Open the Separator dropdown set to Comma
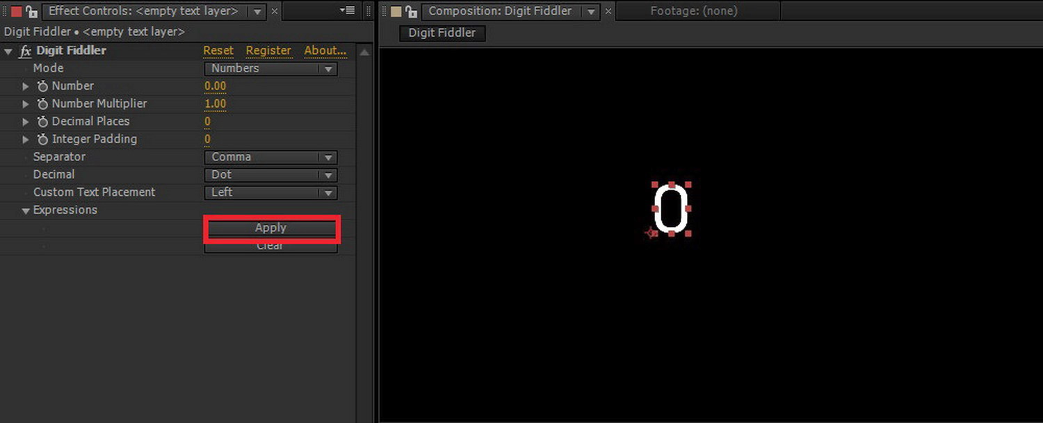Image resolution: width=1043 pixels, height=423 pixels. coord(270,157)
